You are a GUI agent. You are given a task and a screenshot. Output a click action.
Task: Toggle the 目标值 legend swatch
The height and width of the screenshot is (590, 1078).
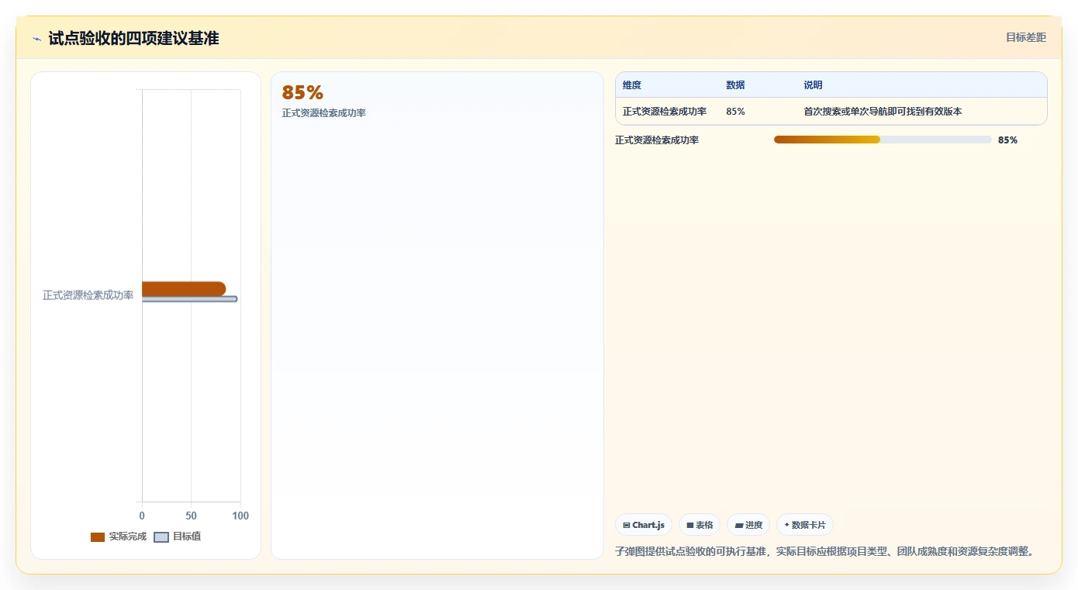pyautogui.click(x=161, y=537)
